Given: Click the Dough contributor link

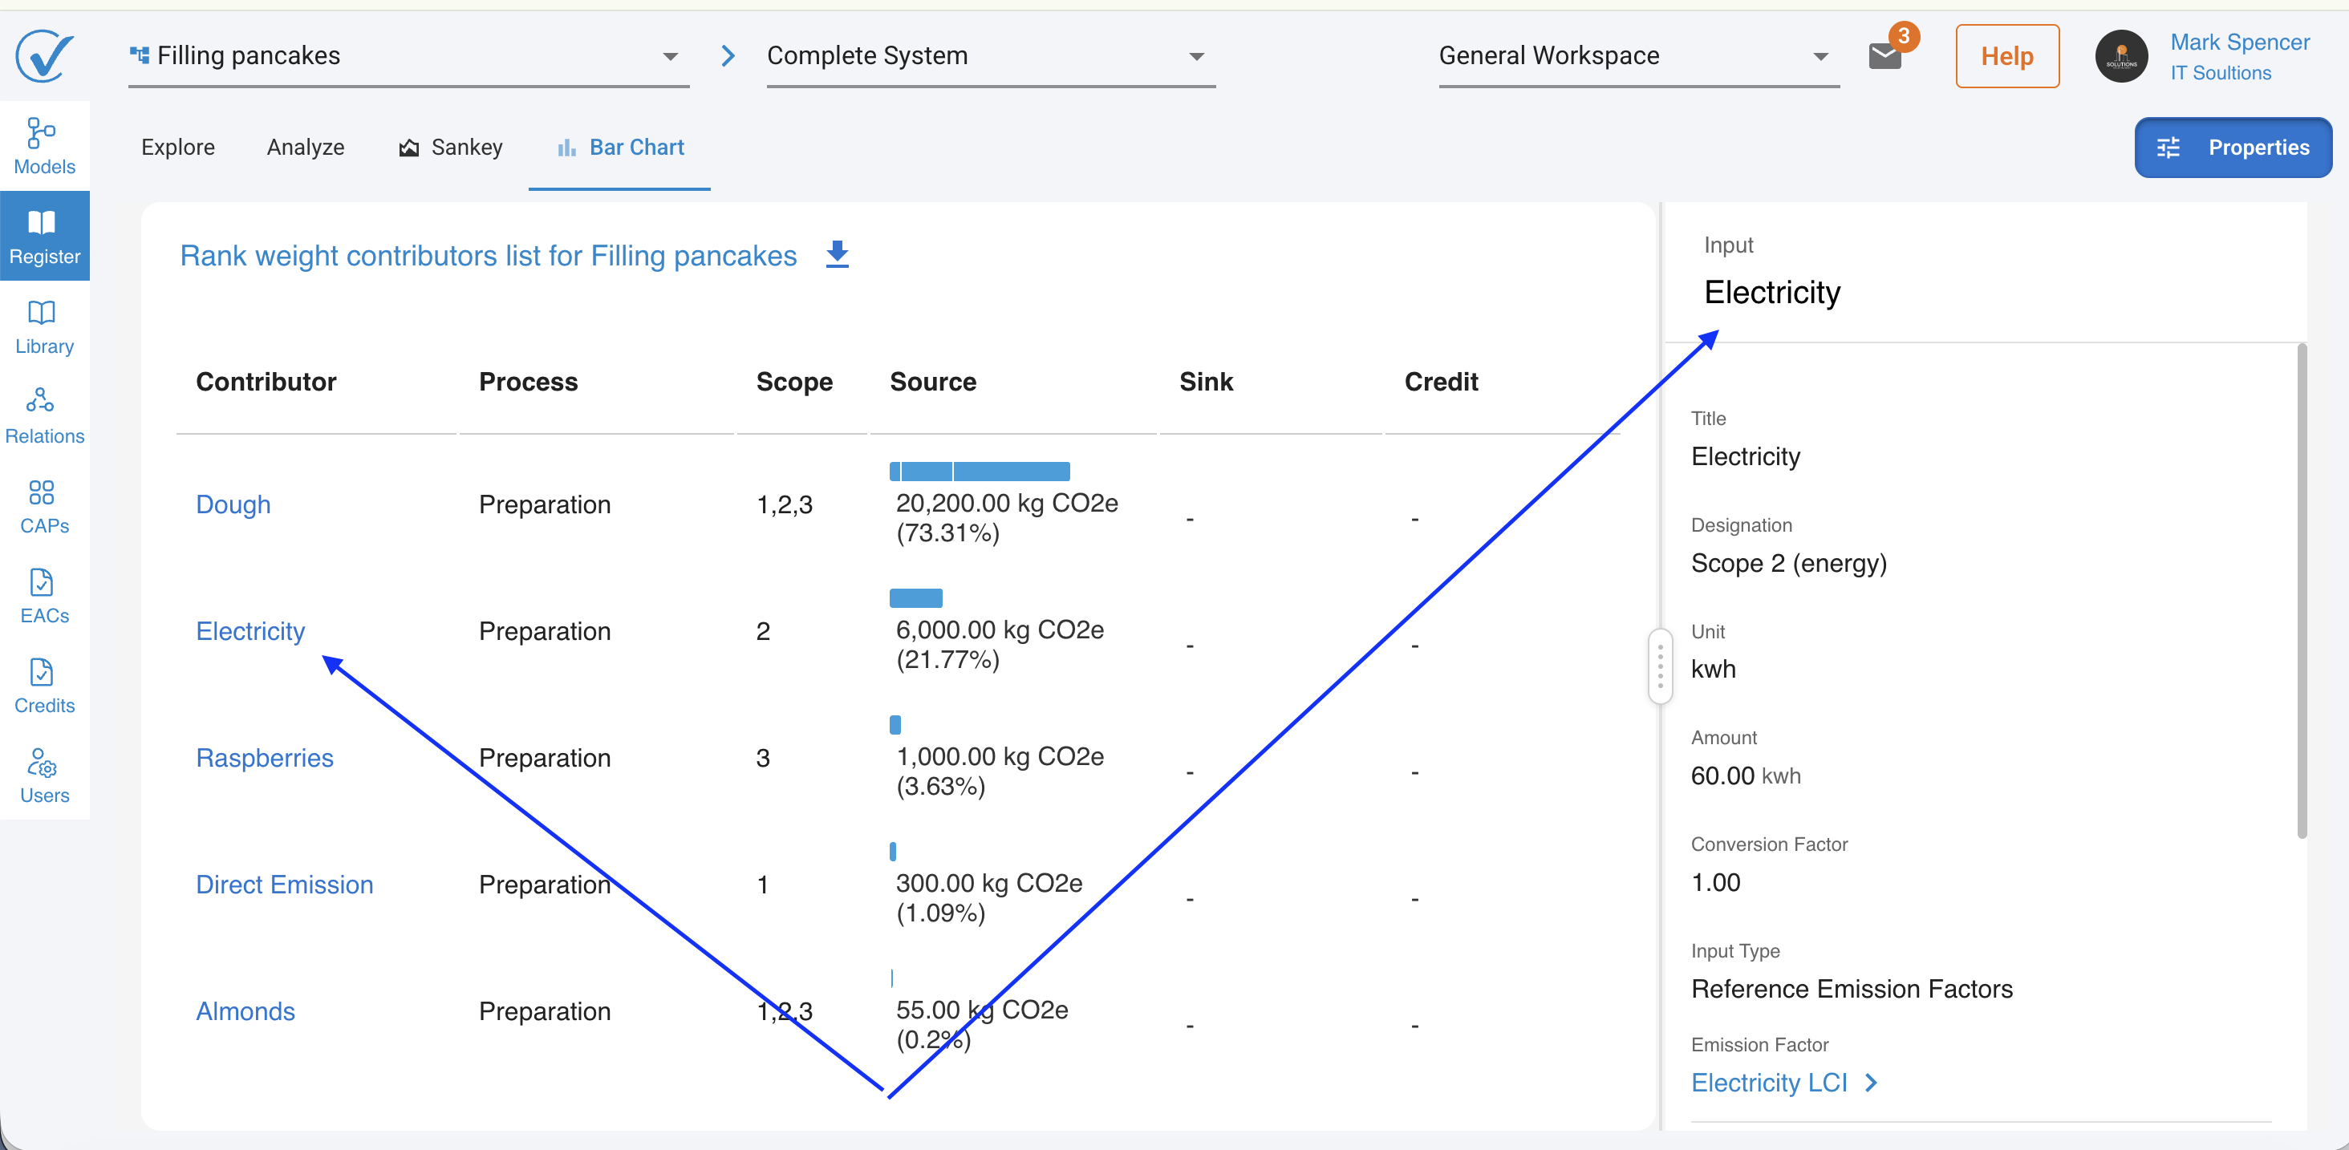Looking at the screenshot, I should point(233,504).
